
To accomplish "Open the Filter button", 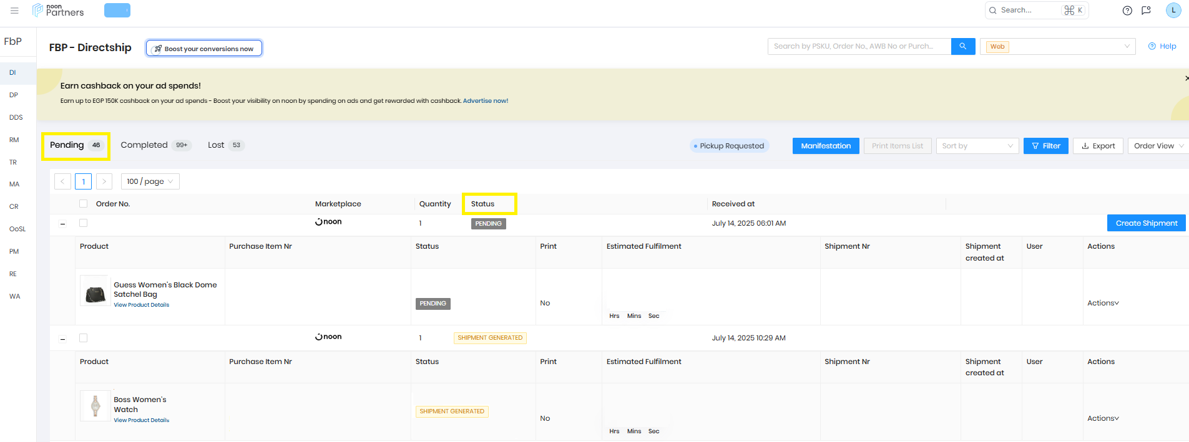I will [x=1046, y=146].
